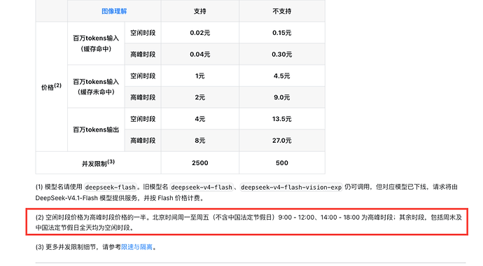Click 空闲时段 label in the 4元 row
Image resolution: width=483 pixels, height=266 pixels.
tap(143, 119)
